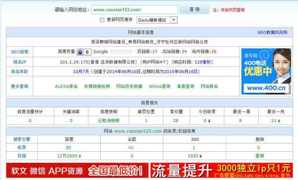
Task: Click the 更多查询 row label
Action: (x=19, y=86)
